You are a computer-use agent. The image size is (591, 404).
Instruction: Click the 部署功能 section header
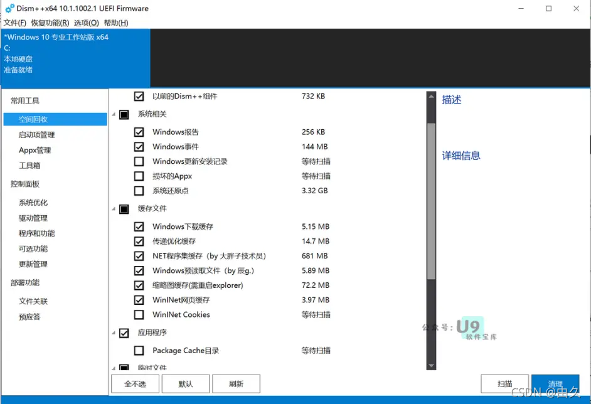(x=25, y=283)
